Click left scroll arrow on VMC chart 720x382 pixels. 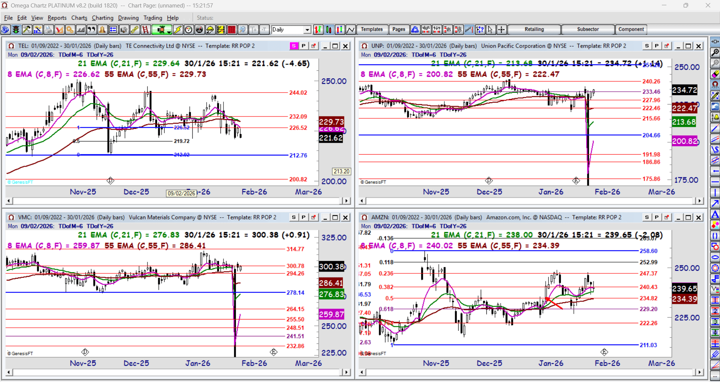coord(9,372)
